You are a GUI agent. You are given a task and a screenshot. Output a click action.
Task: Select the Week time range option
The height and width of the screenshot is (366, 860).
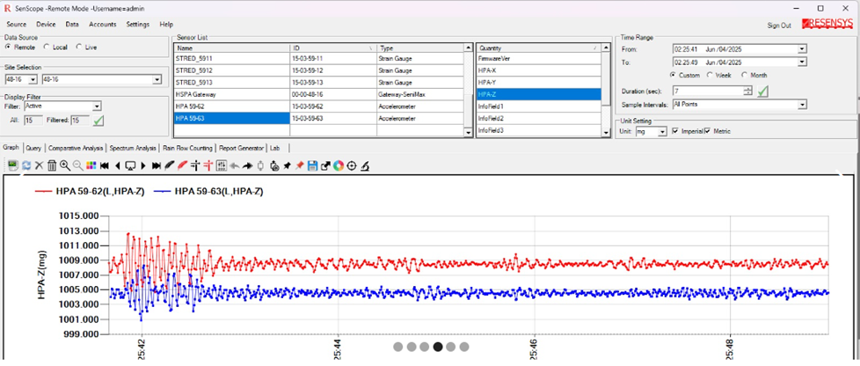pos(711,76)
